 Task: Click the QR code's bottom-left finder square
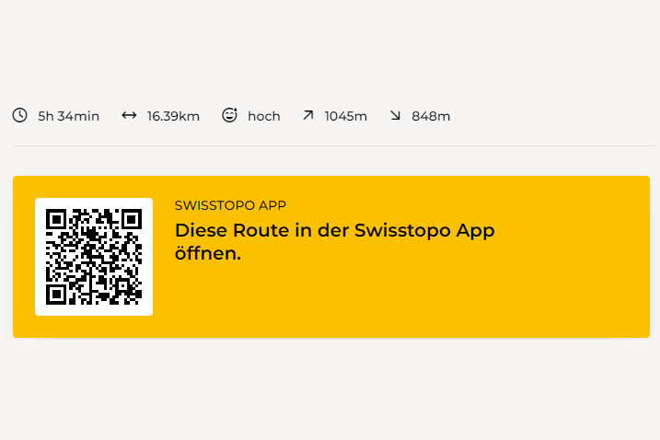[56, 294]
